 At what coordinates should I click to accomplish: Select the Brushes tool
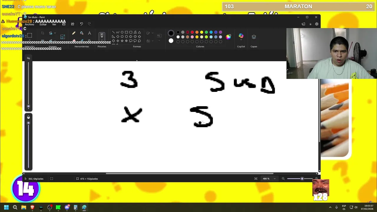pos(102,35)
